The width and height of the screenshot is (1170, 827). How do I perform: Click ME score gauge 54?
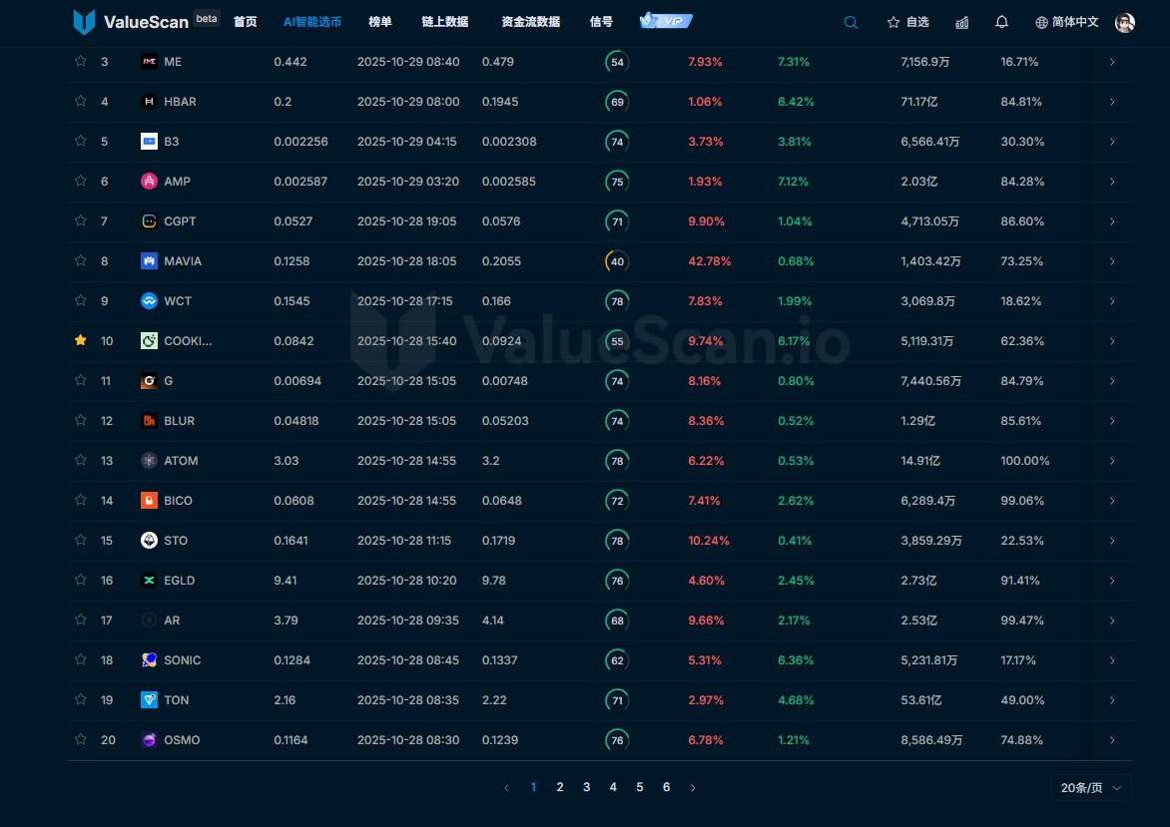(617, 62)
